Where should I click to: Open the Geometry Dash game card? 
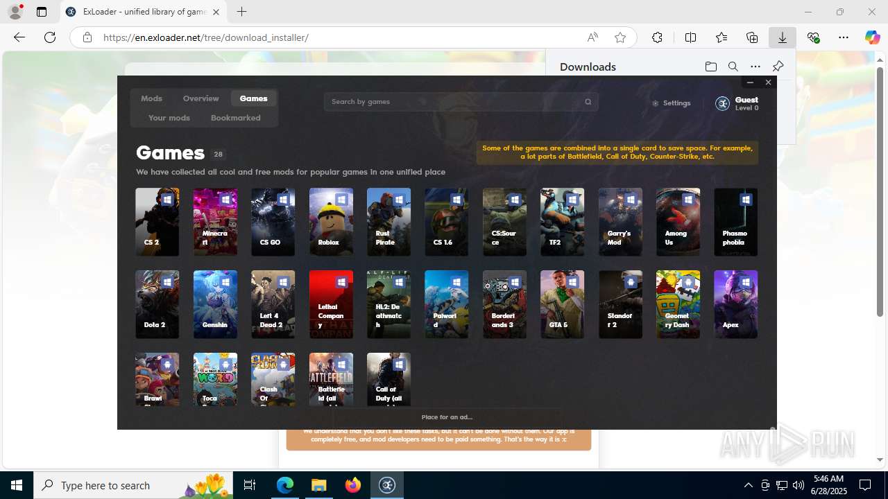coord(678,304)
